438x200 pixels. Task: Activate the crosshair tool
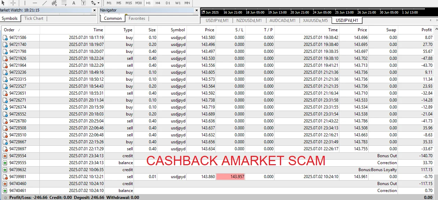pyautogui.click(x=13, y=3)
